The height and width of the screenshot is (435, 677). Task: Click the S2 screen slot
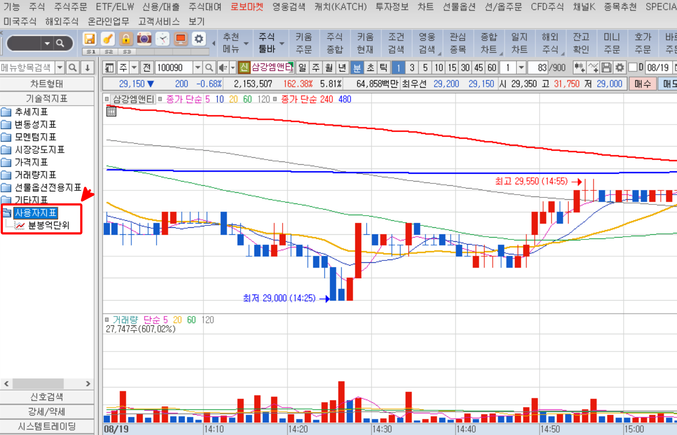click(108, 52)
